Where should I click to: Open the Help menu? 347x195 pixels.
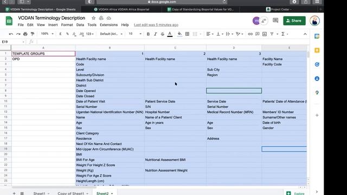pos(125,25)
